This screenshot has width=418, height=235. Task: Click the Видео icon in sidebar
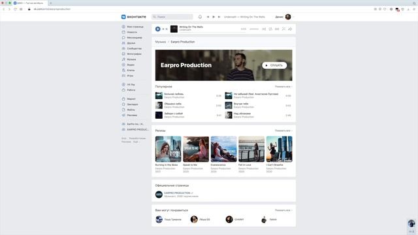pos(123,65)
